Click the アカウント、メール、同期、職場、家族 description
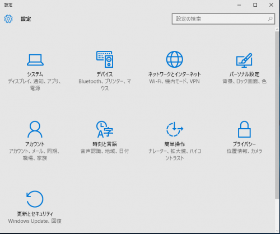The width and height of the screenshot is (280, 234). pos(35,155)
